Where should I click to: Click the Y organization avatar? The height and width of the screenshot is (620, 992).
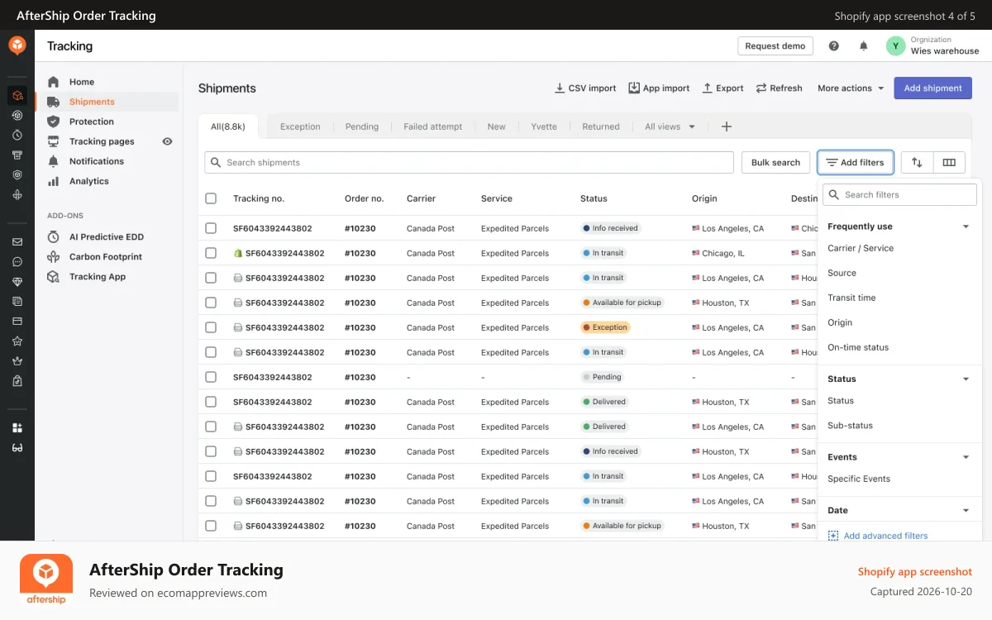click(895, 46)
